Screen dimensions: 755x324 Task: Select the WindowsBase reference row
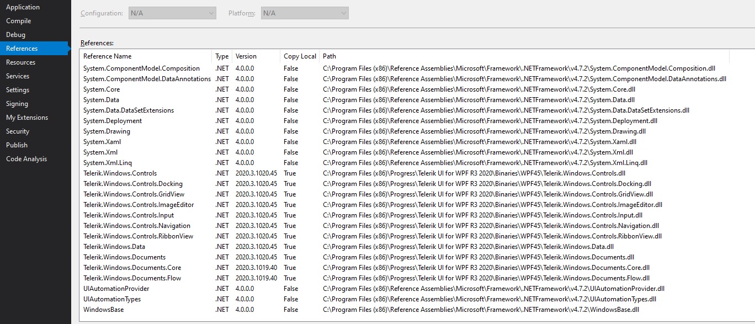[x=104, y=310]
